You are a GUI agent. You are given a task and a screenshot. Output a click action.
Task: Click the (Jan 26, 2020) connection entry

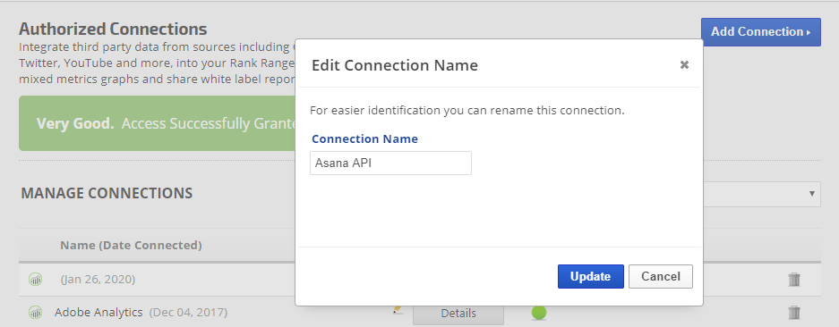pyautogui.click(x=98, y=279)
